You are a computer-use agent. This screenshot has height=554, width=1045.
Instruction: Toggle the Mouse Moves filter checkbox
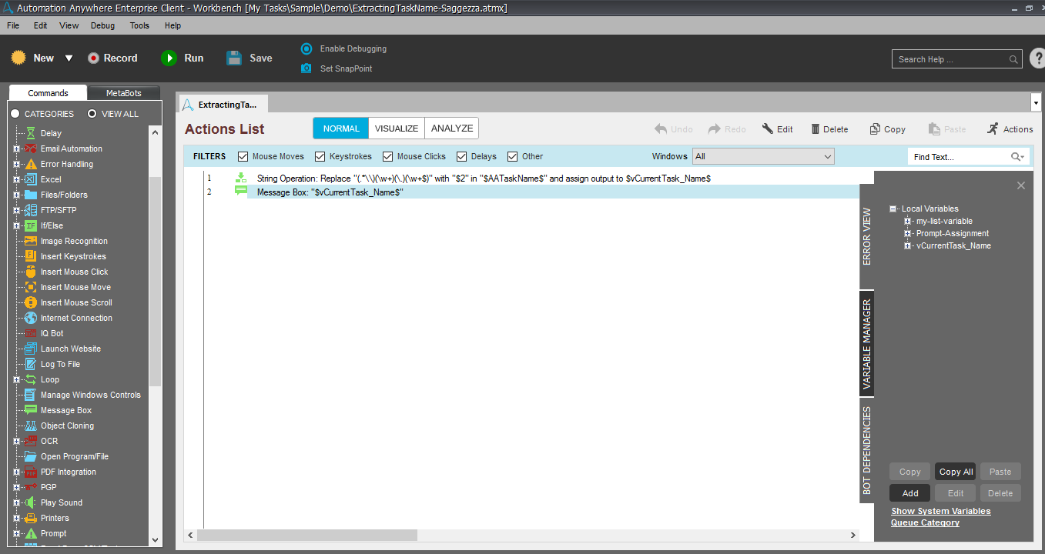243,156
